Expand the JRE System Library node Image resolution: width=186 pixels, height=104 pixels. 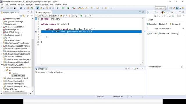[5, 67]
